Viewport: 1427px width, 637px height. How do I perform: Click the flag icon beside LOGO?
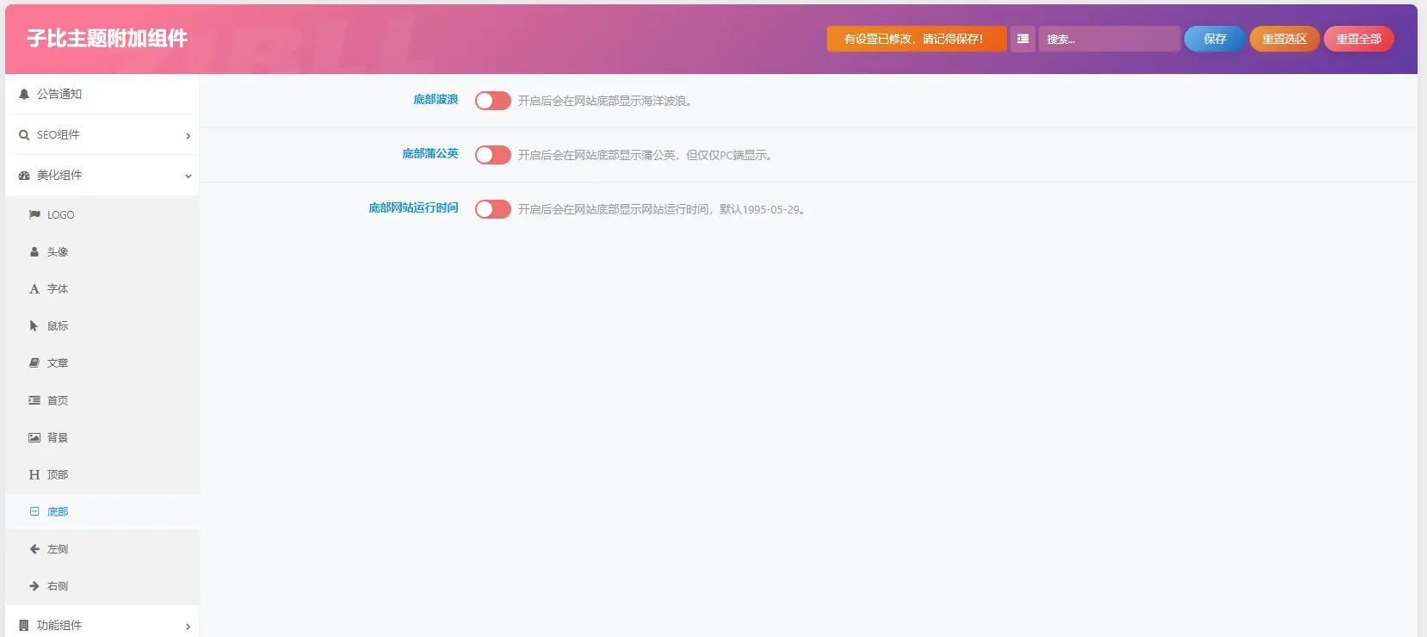(34, 214)
